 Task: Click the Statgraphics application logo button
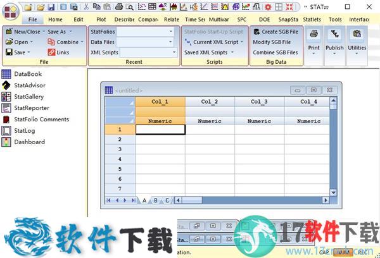pyautogui.click(x=11, y=12)
